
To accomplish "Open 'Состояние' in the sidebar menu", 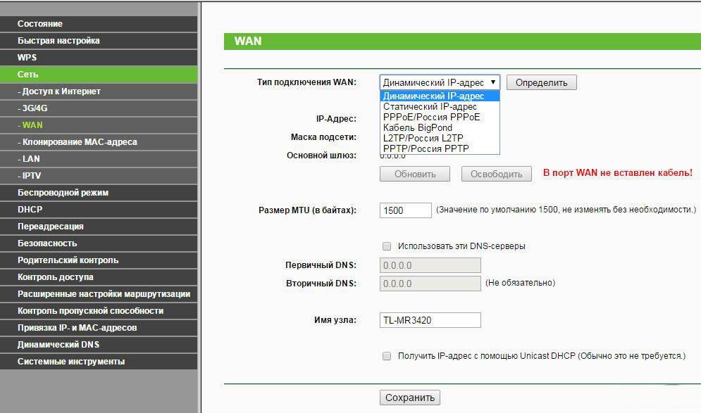I will (40, 24).
